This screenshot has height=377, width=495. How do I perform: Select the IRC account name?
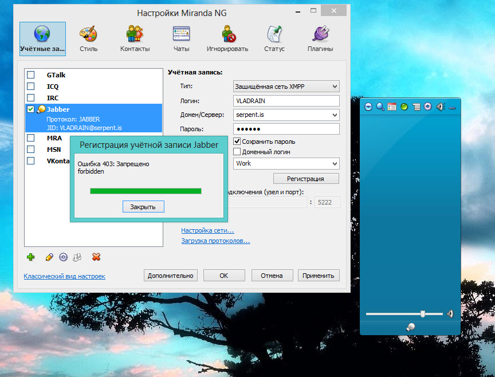(53, 97)
